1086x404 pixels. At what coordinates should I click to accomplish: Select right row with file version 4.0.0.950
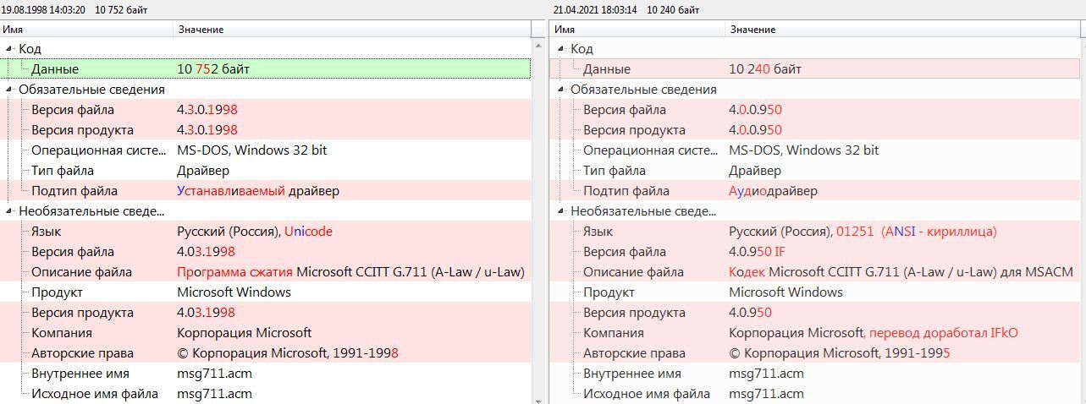click(x=816, y=110)
